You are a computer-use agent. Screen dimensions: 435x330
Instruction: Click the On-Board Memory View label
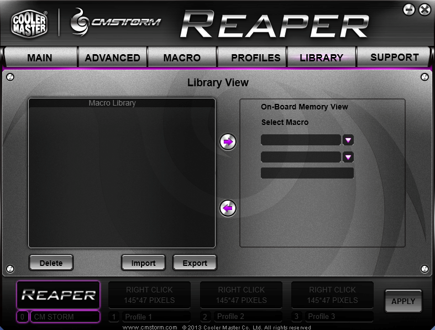tap(305, 107)
